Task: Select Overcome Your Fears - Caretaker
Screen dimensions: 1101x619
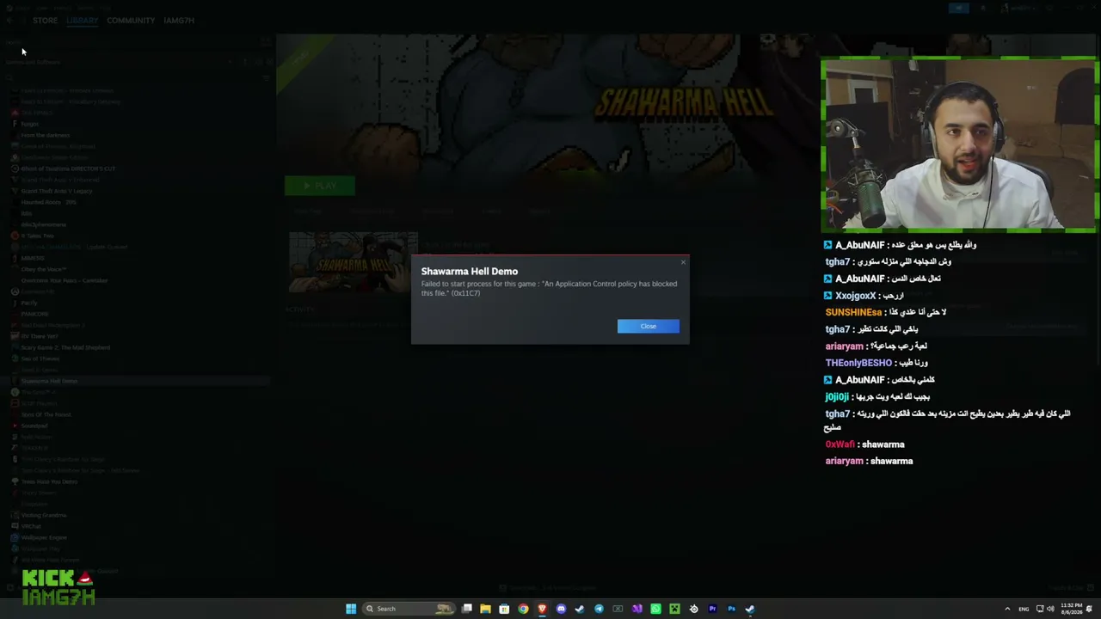Action: click(65, 280)
